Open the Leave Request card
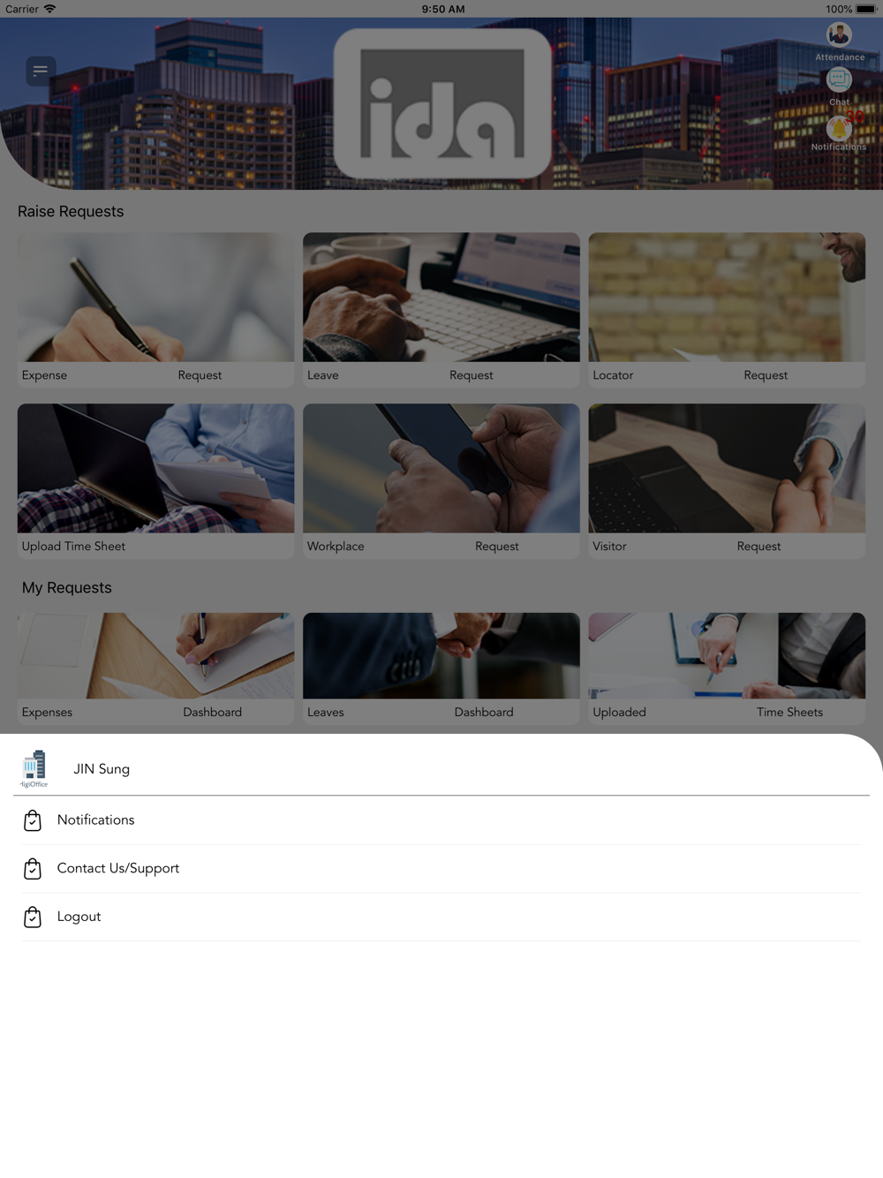 [441, 310]
